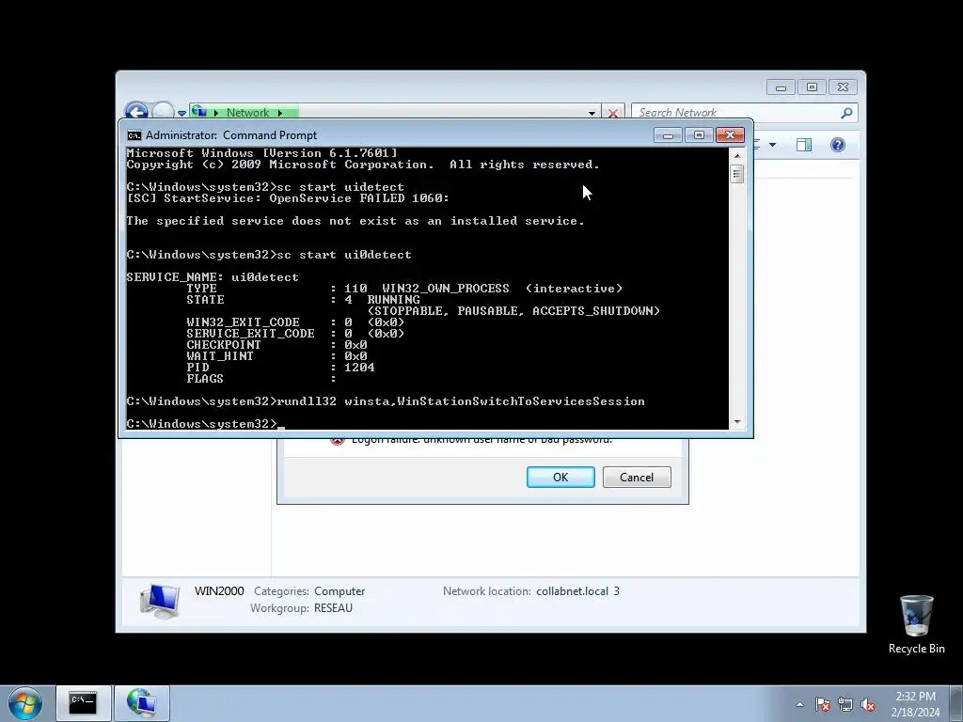Screen dimensions: 963x722
Task: Click the Computer categories value
Action: (339, 591)
